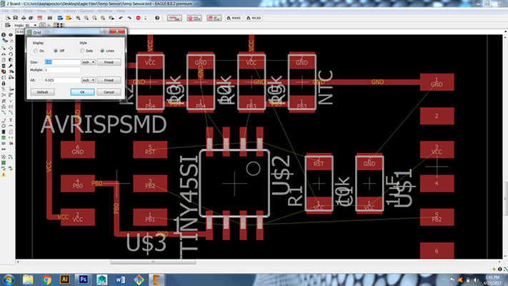
Task: Click the Default button in Grid dialog
Action: 42,92
